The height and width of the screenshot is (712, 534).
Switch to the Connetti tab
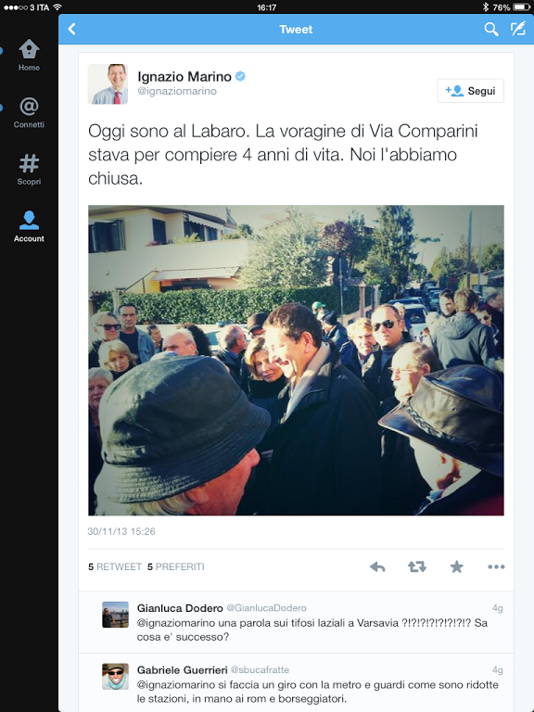29,112
